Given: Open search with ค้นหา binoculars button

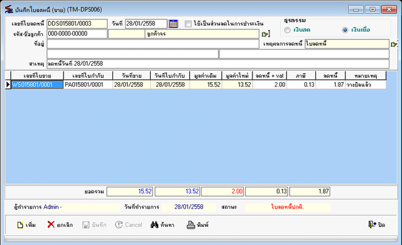Looking at the screenshot, I should [x=163, y=225].
